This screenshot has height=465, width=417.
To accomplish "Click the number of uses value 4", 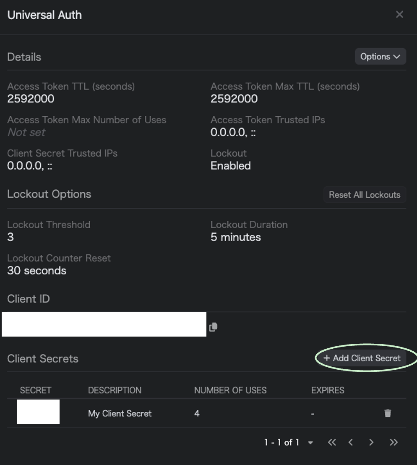I will 197,413.
